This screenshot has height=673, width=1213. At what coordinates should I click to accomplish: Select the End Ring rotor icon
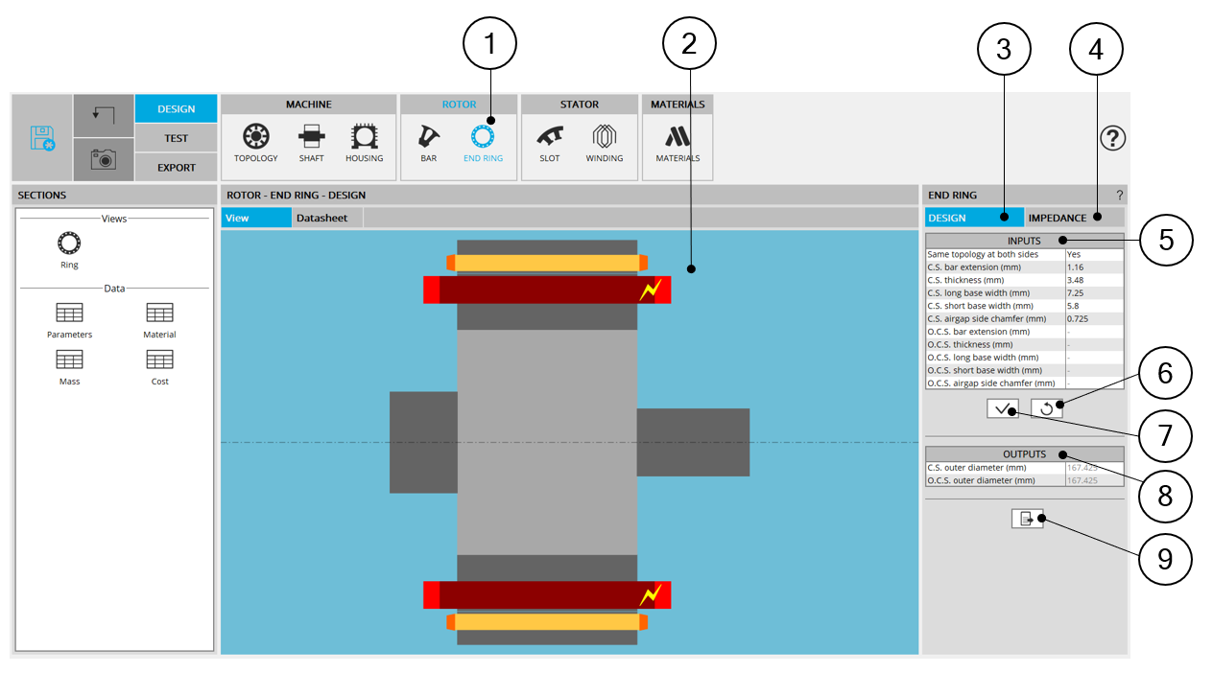pyautogui.click(x=482, y=142)
